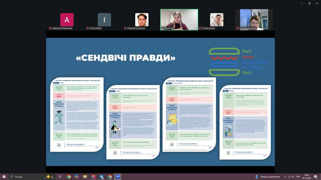Open the Temps to plummet weather widget
This screenshot has height=180, width=321.
tap(267, 177)
